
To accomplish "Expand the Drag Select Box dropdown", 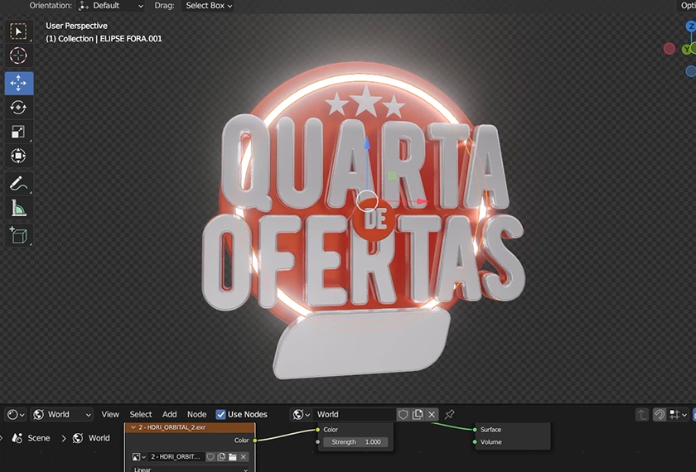I will tap(208, 6).
